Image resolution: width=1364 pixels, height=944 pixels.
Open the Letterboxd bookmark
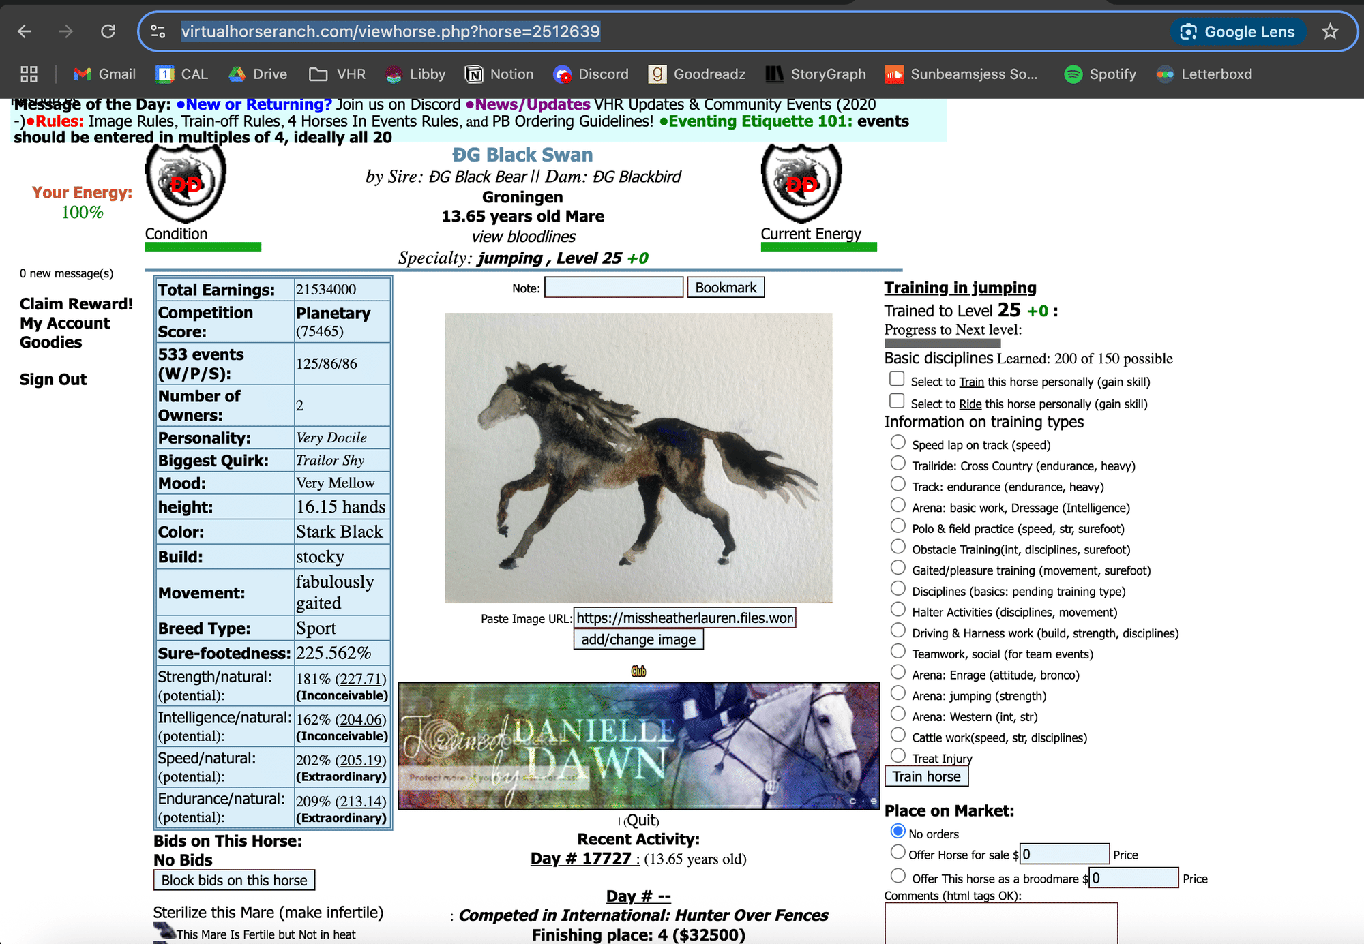coord(1204,74)
